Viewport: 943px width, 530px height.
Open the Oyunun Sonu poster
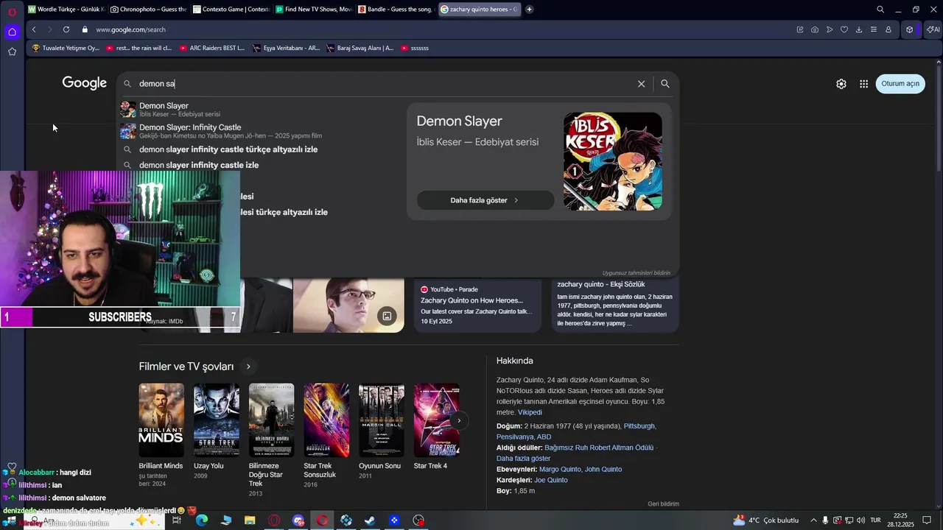(x=381, y=420)
